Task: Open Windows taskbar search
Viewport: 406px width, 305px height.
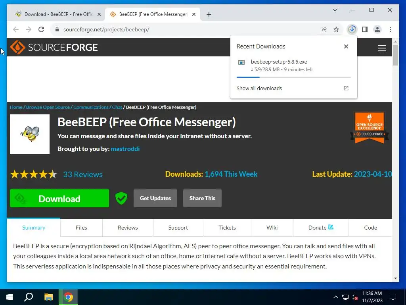Action: pyautogui.click(x=29, y=297)
